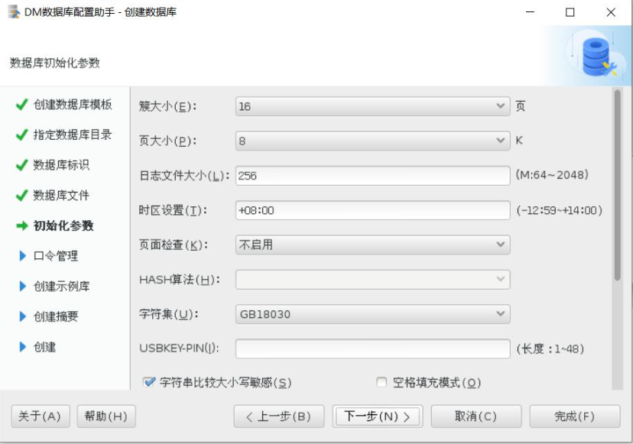Click green checkmark beside 创建数据库模板
Viewport: 633px width, 444px height.
click(x=22, y=105)
